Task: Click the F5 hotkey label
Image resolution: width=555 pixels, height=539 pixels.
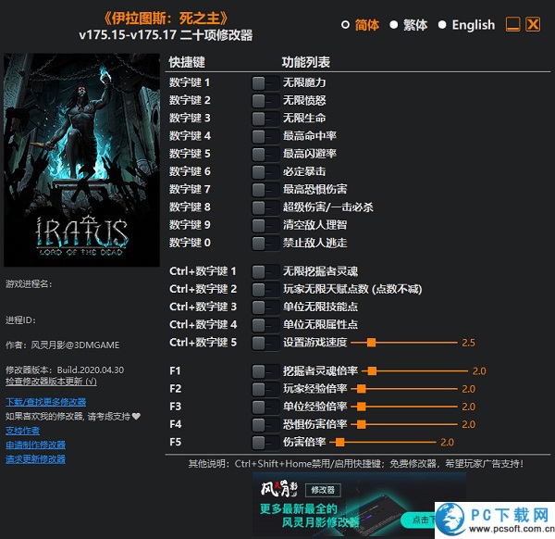Action: click(x=175, y=443)
